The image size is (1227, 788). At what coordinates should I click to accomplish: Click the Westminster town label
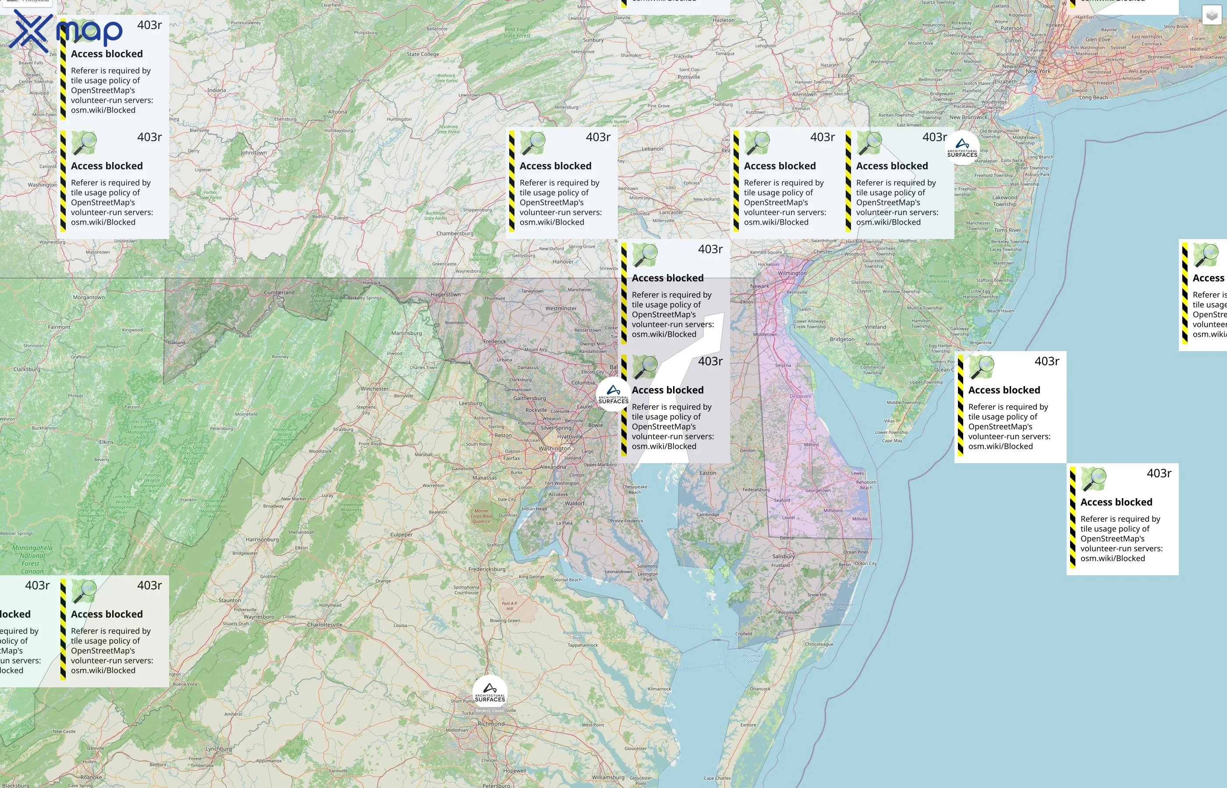561,309
